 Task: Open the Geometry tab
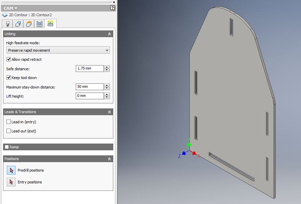[18, 24]
